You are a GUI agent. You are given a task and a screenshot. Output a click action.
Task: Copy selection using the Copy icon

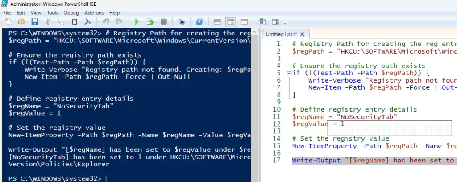pyautogui.click(x=61, y=21)
